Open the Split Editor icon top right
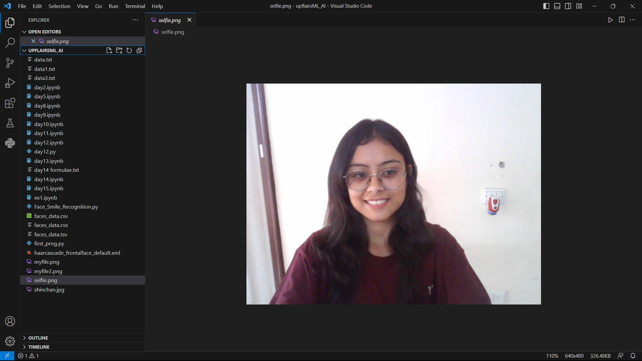 (x=622, y=20)
